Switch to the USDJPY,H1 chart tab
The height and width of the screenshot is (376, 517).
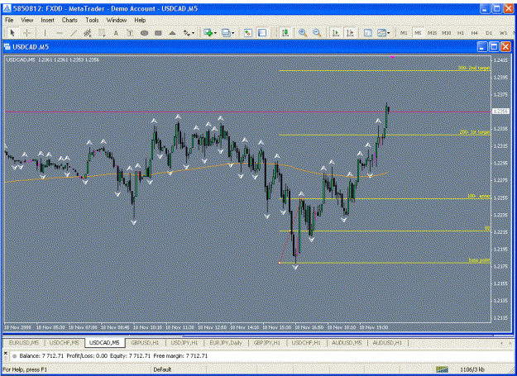coord(184,343)
